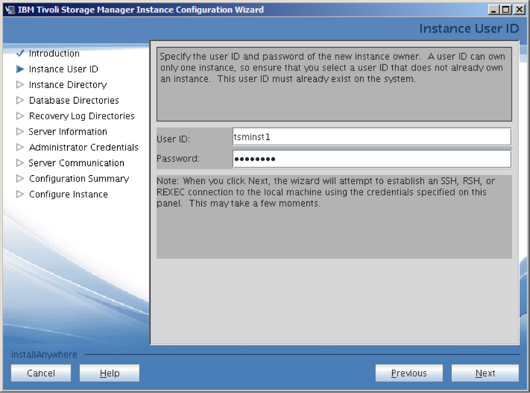Viewport: 530px width, 393px height.
Task: Maximize the wizard window
Action: click(x=506, y=9)
